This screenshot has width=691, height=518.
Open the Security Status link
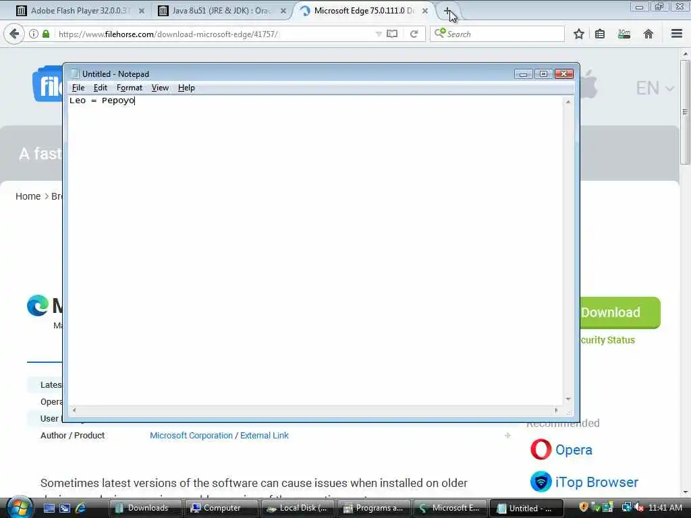pyautogui.click(x=607, y=340)
